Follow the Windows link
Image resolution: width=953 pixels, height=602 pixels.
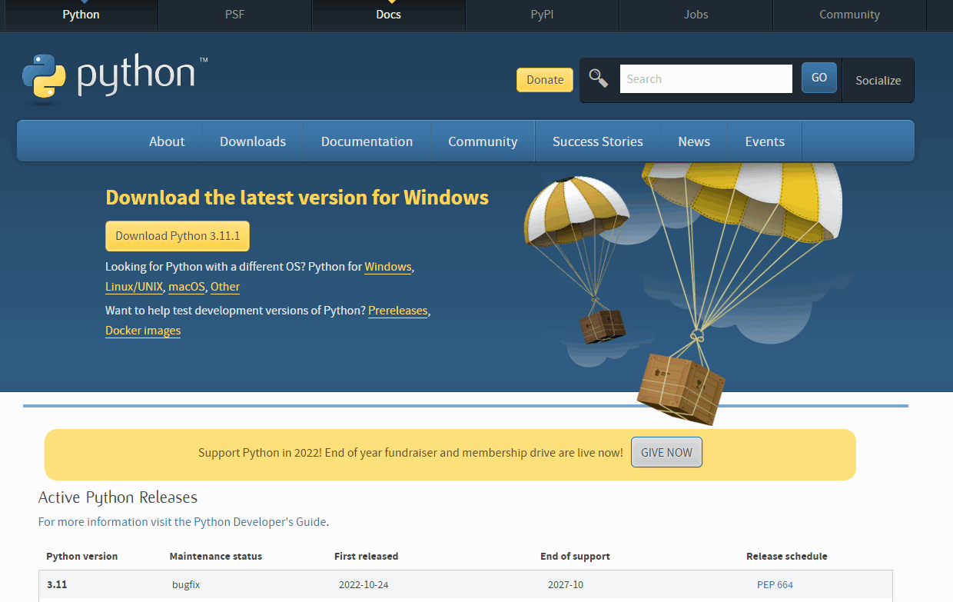pos(388,267)
